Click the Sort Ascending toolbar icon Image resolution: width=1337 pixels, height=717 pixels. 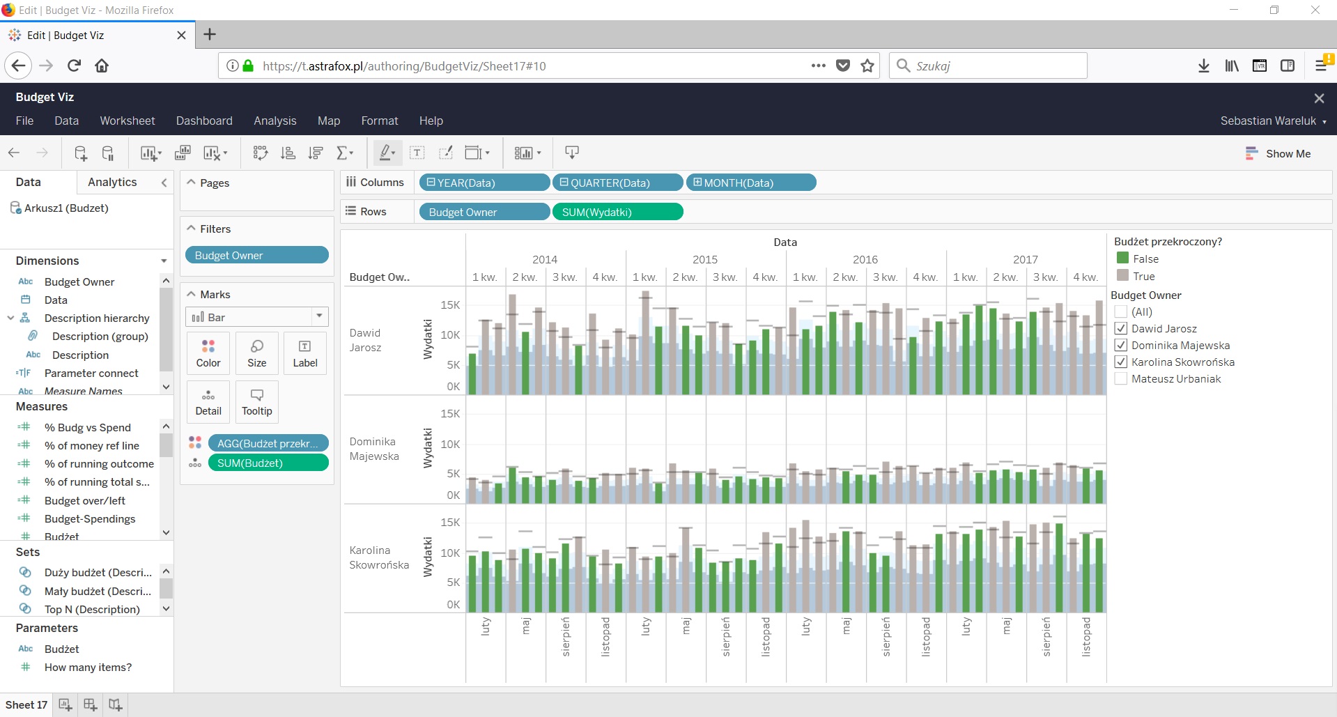point(288,153)
